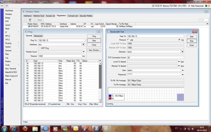Screen dimensions: 211x132
Task: Open the Interface dropdown in Ping window
Action: point(84,44)
